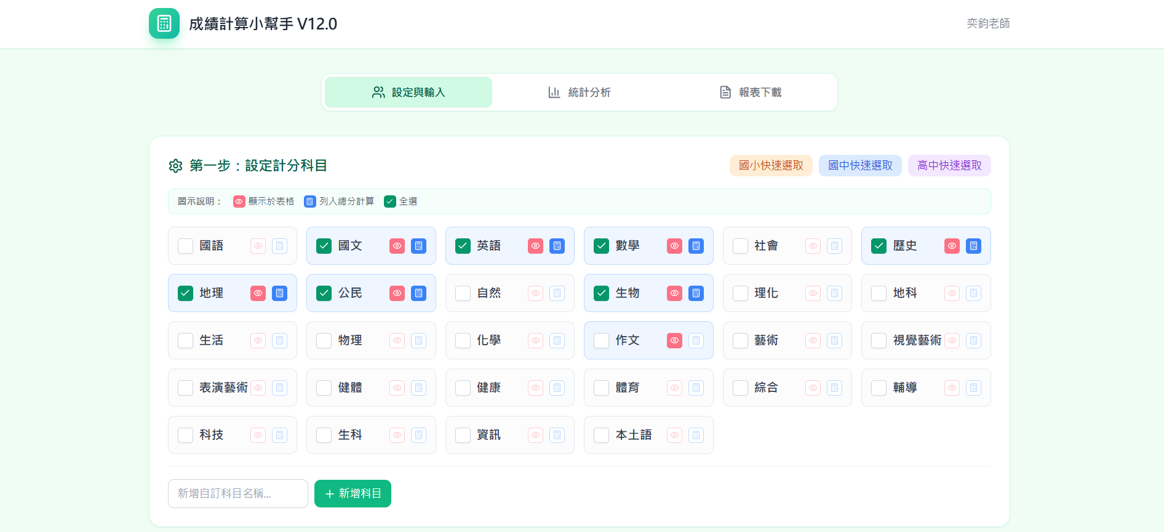This screenshot has width=1164, height=532.
Task: Check the 表演藝術 subject checkbox
Action: [185, 388]
